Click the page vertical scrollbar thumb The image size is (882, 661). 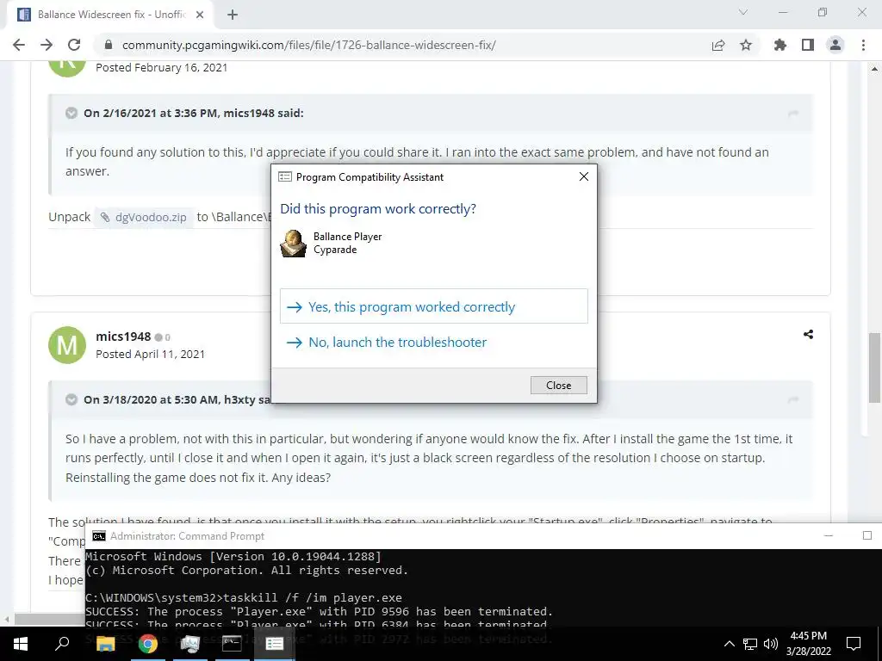(874, 368)
